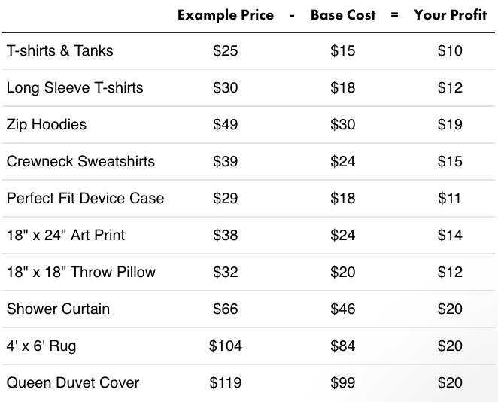Viewport: 498px width, 402px height.
Task: Select the Shower Curtain row label
Action: [58, 309]
